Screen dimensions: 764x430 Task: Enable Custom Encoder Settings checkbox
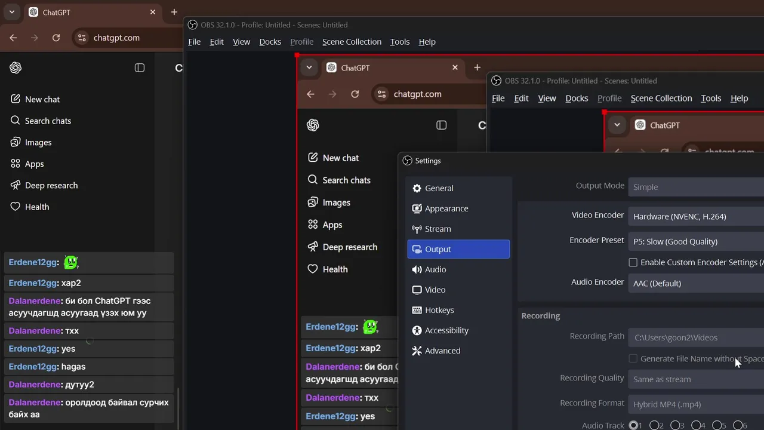pos(633,262)
